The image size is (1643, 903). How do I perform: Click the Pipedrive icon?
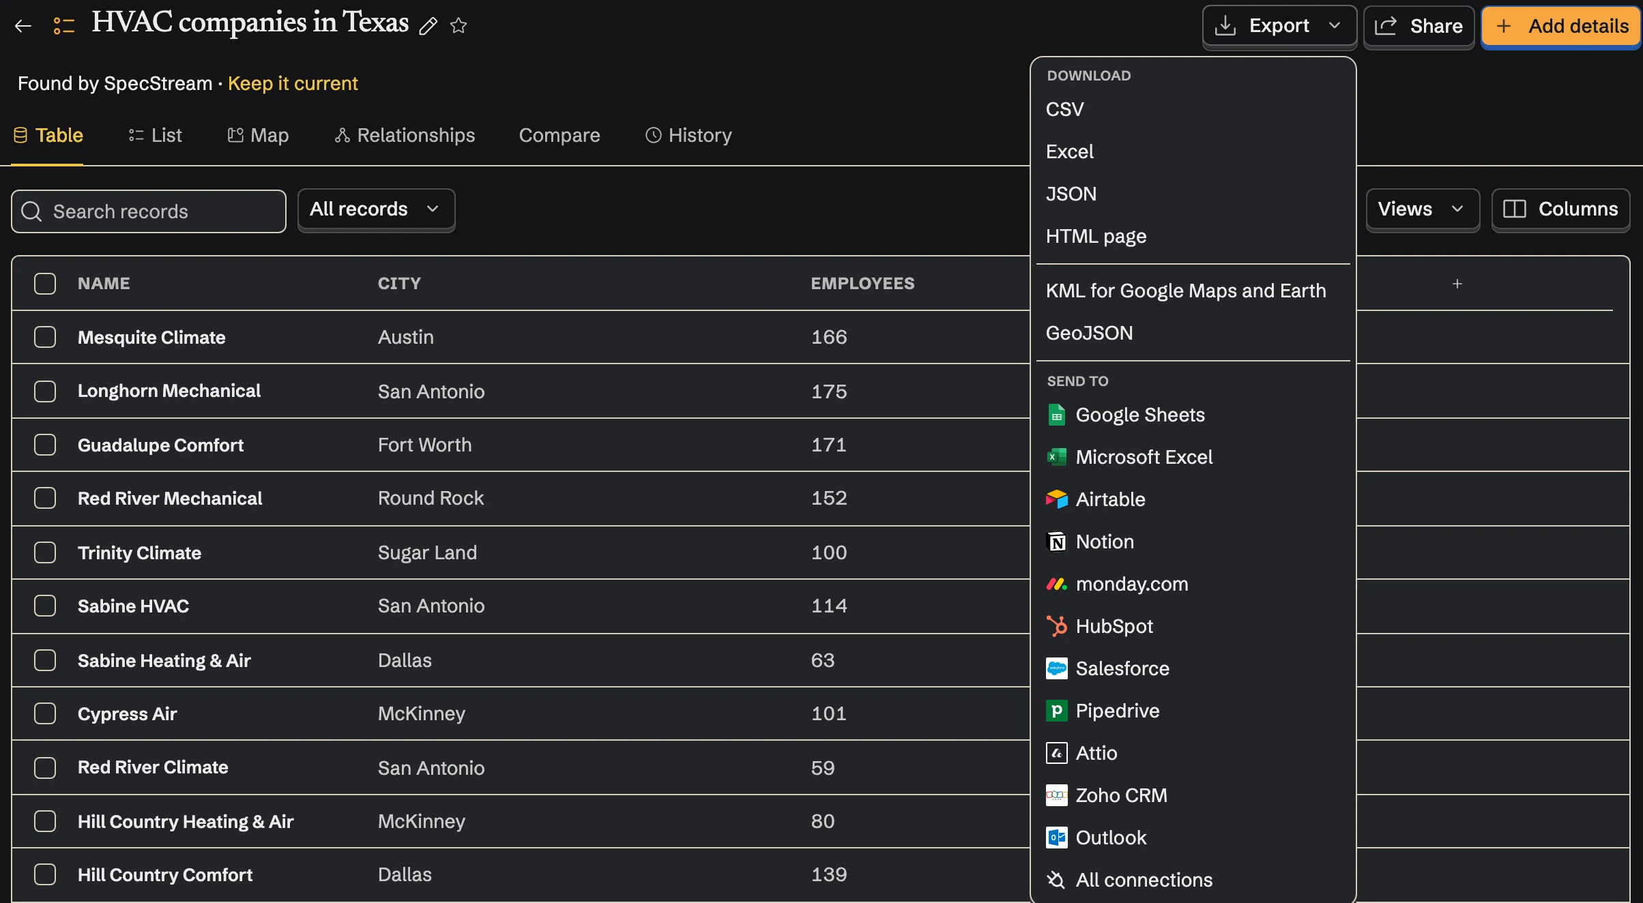[1057, 711]
